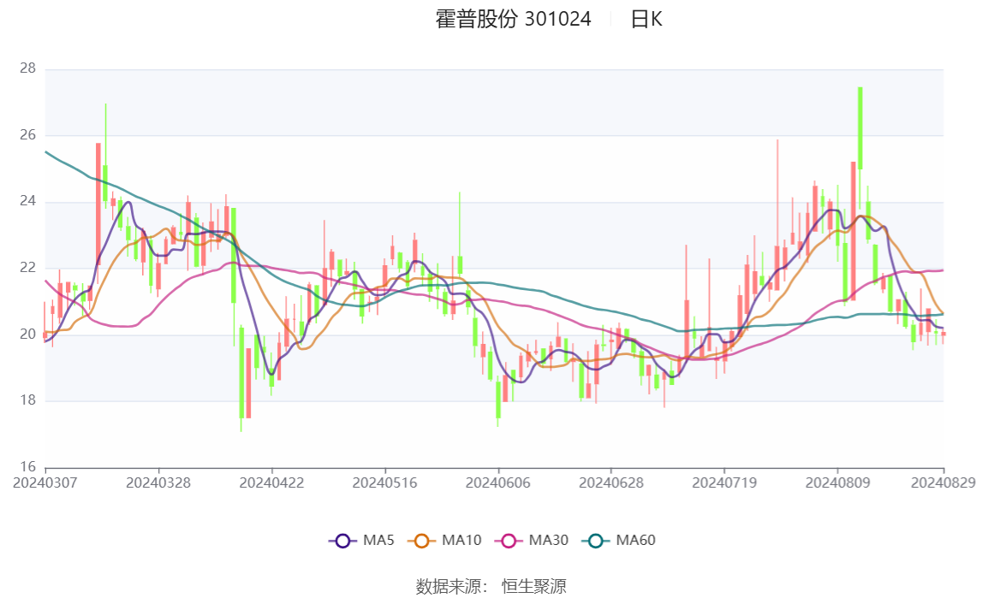
Task: Click the data source text 恒生聚源
Action: click(533, 586)
